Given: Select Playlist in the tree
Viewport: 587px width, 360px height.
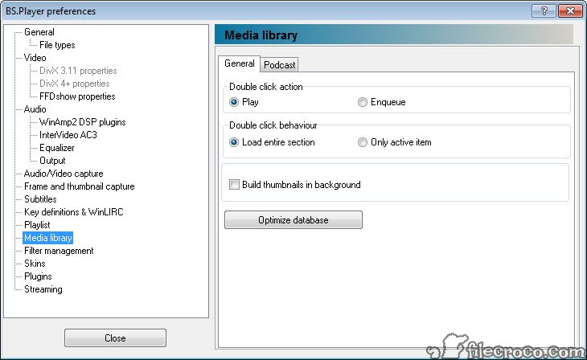Looking at the screenshot, I should tap(37, 225).
